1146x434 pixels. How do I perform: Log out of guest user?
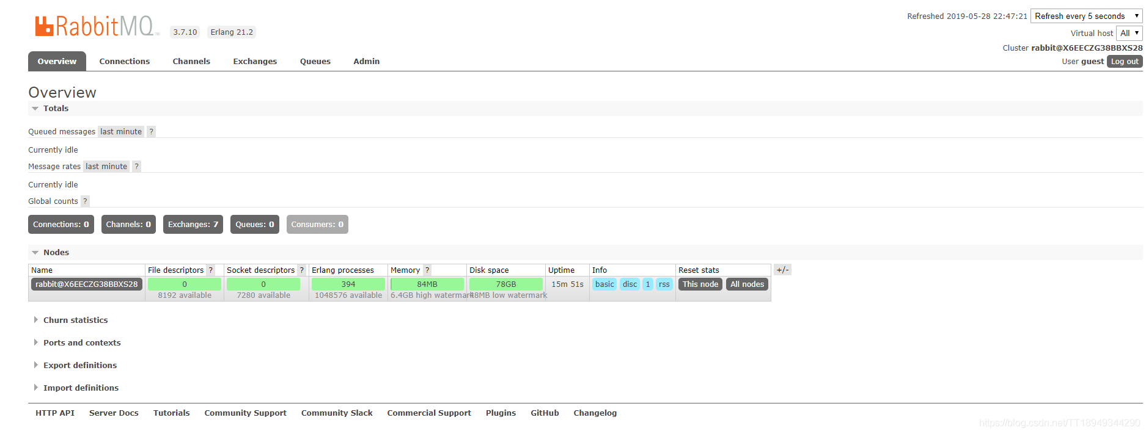coord(1125,62)
